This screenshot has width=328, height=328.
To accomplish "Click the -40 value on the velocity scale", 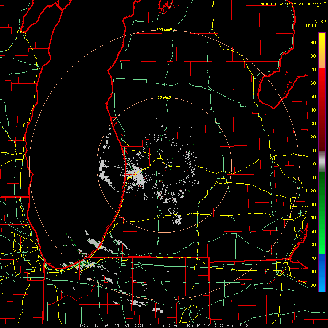I will [x=312, y=218].
